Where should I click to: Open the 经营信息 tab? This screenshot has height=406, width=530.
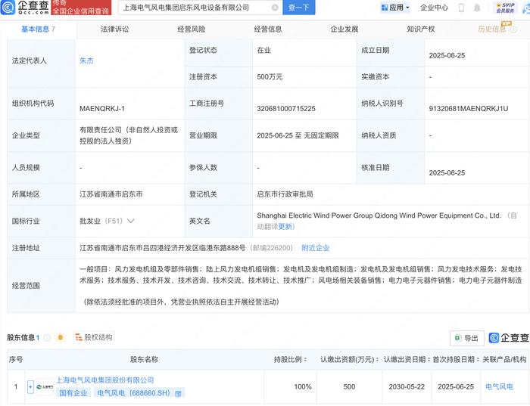[268, 29]
